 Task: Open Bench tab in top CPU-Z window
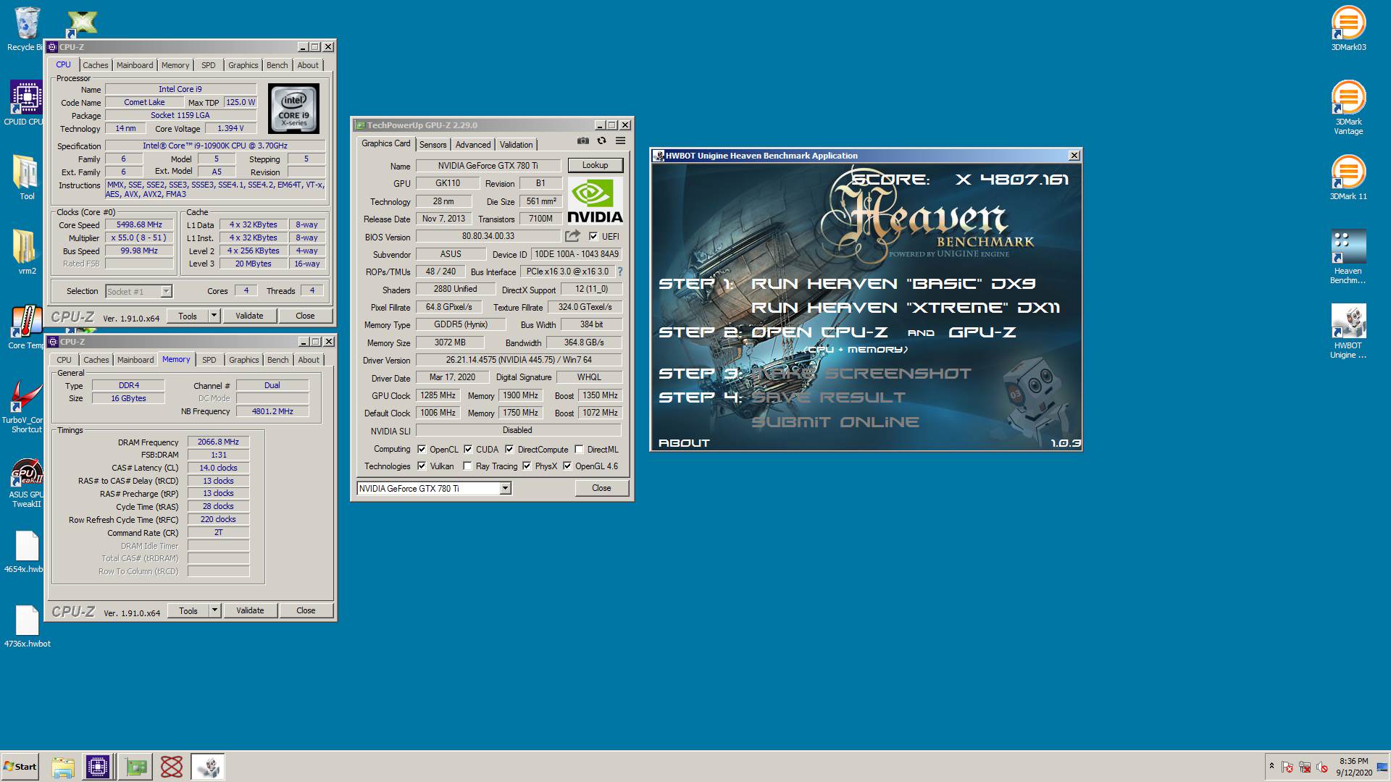click(x=277, y=65)
